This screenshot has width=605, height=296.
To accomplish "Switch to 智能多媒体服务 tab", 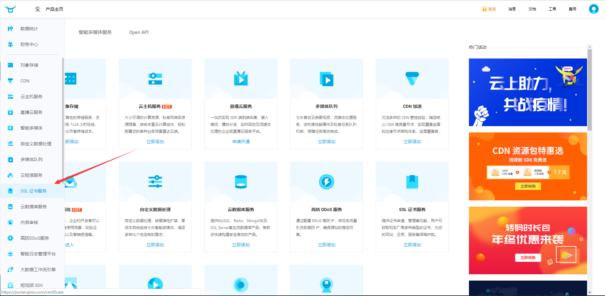I will pos(95,32).
